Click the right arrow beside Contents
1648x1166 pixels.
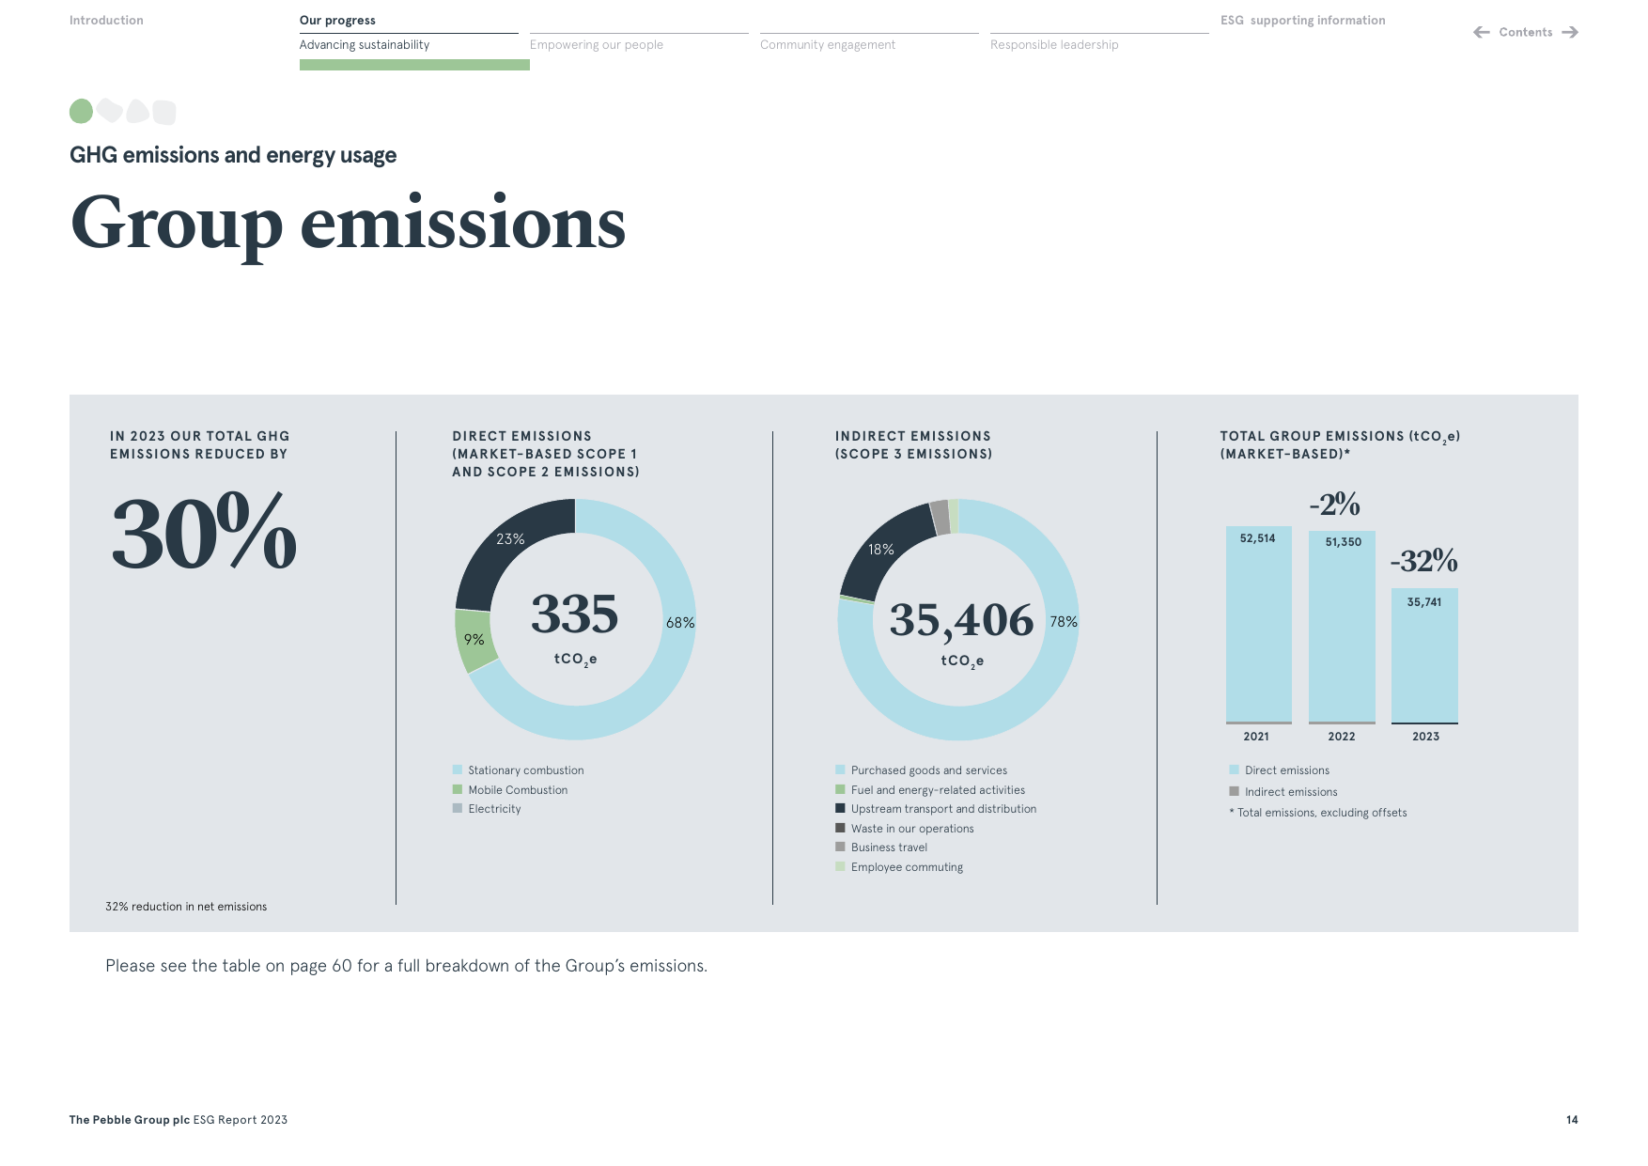point(1570,32)
